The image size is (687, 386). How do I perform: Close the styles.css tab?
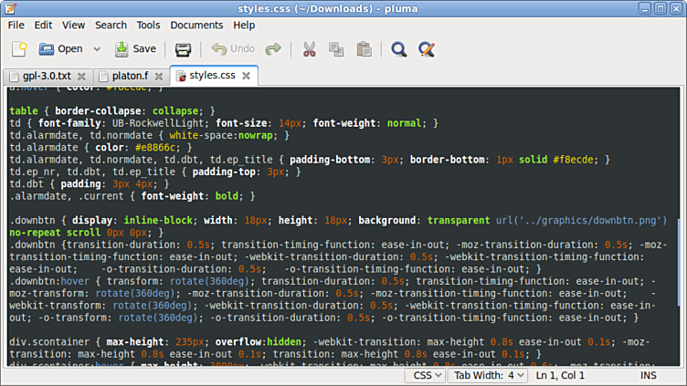tap(248, 76)
